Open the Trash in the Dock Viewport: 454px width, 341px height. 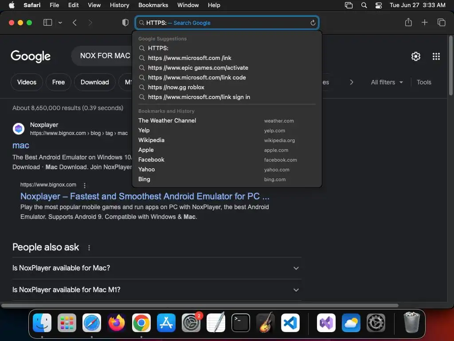[x=411, y=322]
